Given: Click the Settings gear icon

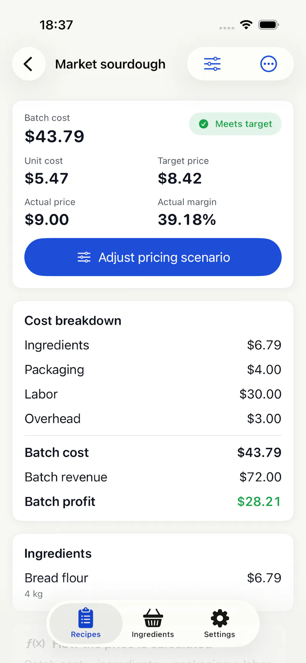Looking at the screenshot, I should [220, 618].
